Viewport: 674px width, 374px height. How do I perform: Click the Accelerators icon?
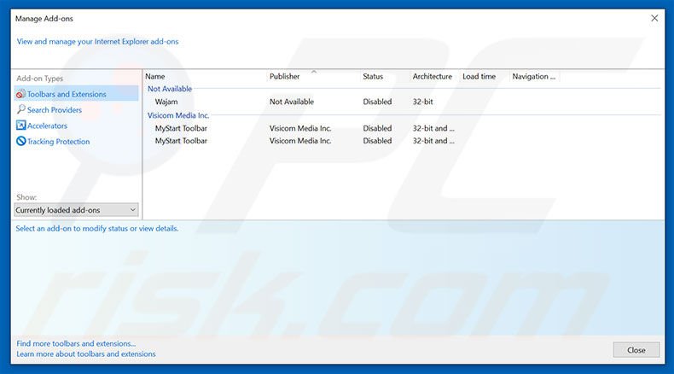(x=20, y=126)
